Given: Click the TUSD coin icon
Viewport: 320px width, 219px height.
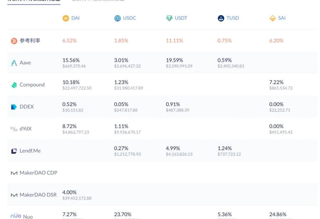Looking at the screenshot, I should 221,18.
